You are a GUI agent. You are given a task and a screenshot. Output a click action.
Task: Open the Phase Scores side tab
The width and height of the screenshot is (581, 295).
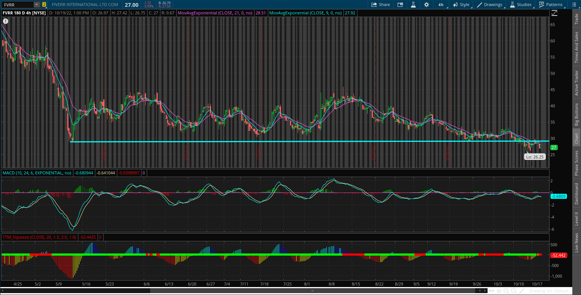[x=576, y=163]
